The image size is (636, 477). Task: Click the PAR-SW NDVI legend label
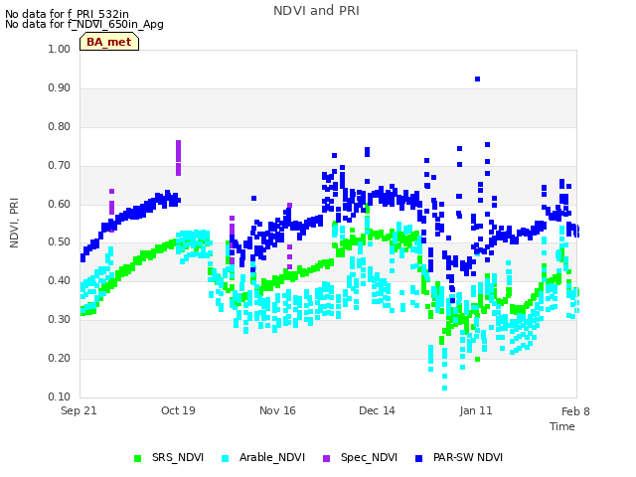(x=468, y=457)
